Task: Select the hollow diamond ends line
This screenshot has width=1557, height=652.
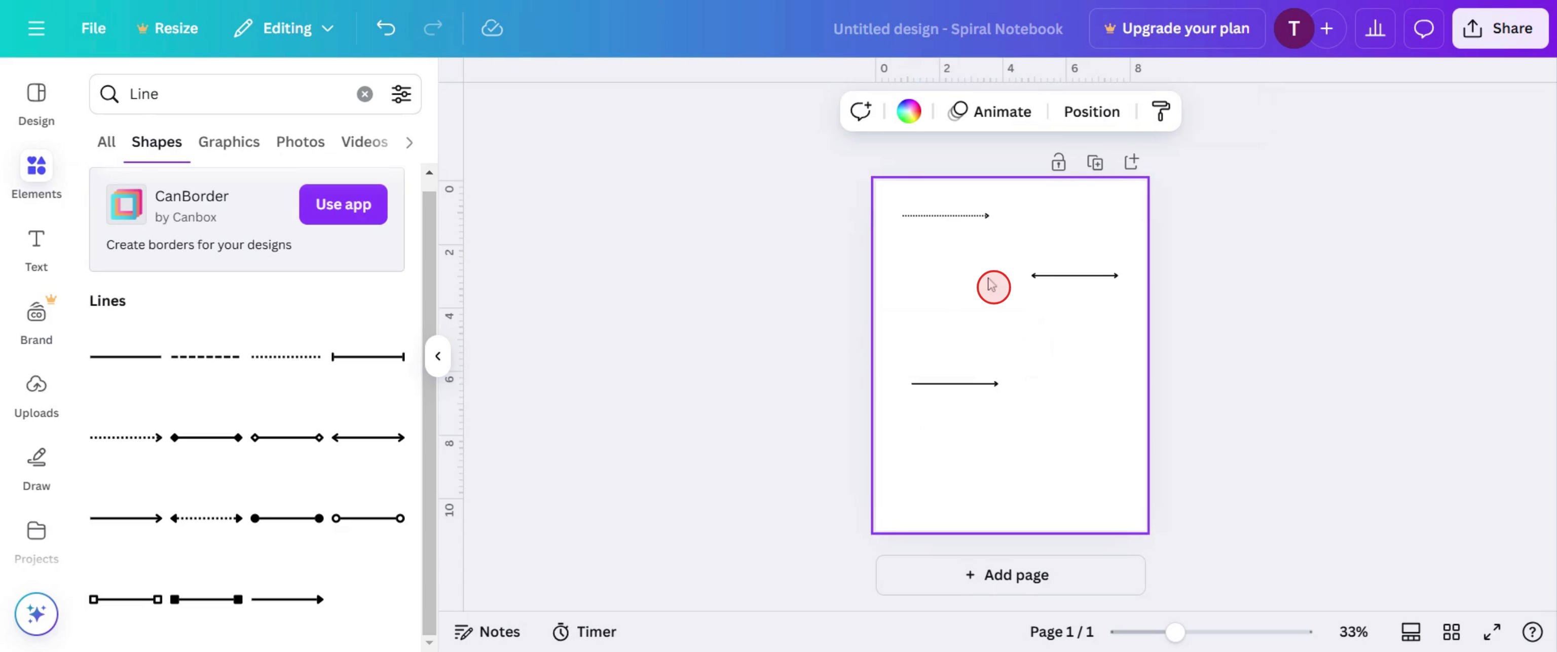Action: pos(287,438)
